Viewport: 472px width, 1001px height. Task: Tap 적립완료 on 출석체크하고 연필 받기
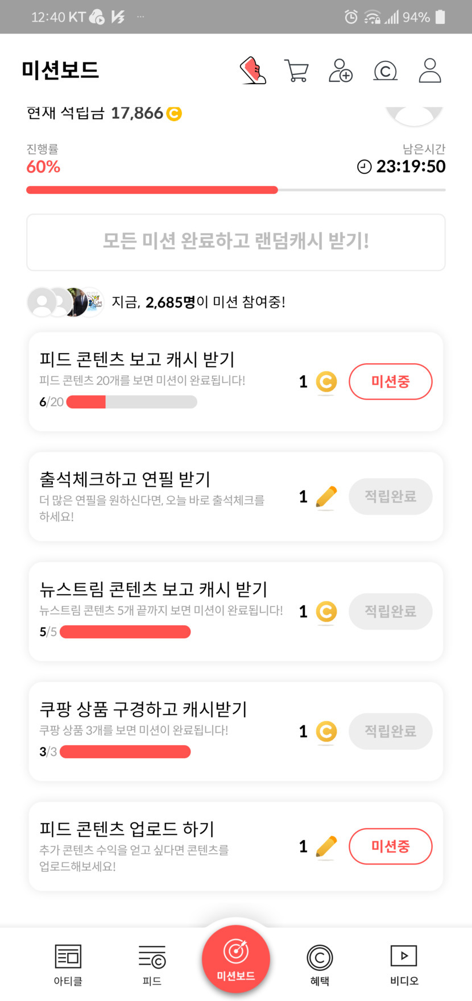click(390, 497)
